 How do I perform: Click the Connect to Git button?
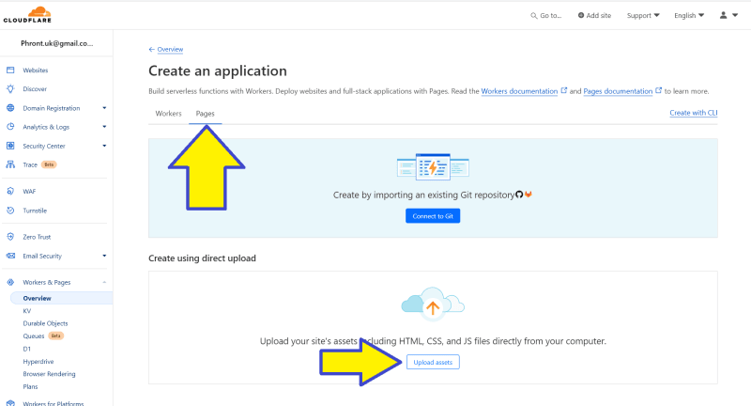coord(433,216)
